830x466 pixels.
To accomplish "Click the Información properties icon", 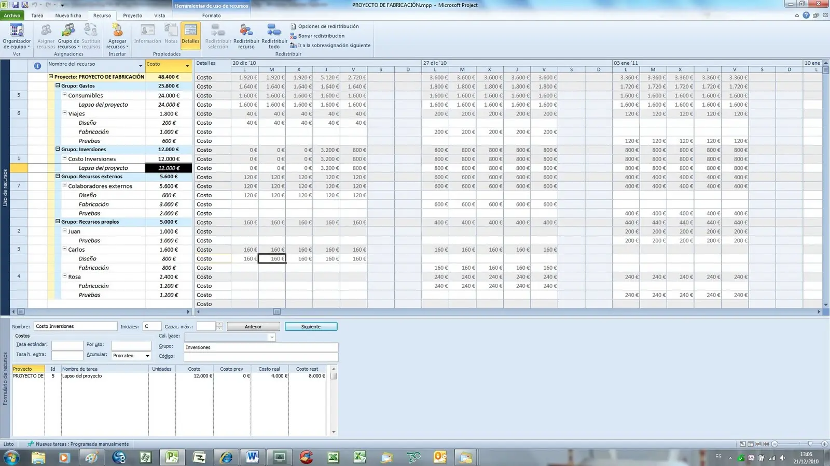I will tap(148, 34).
